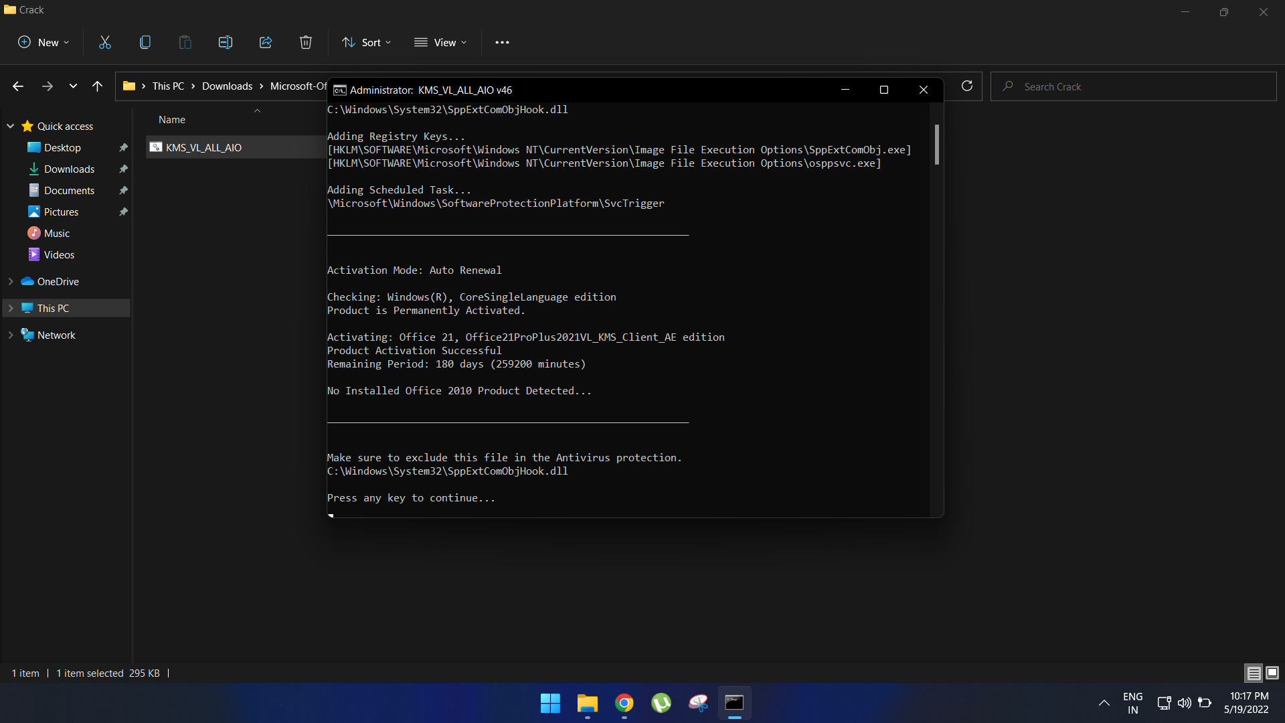This screenshot has width=1285, height=723.
Task: Open the Snipping tool taskbar icon
Action: click(698, 703)
